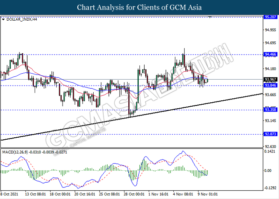Click the 9 Nov 01:01 time label
Image resolution: width=279 pixels, height=199 pixels.
pyautogui.click(x=208, y=194)
